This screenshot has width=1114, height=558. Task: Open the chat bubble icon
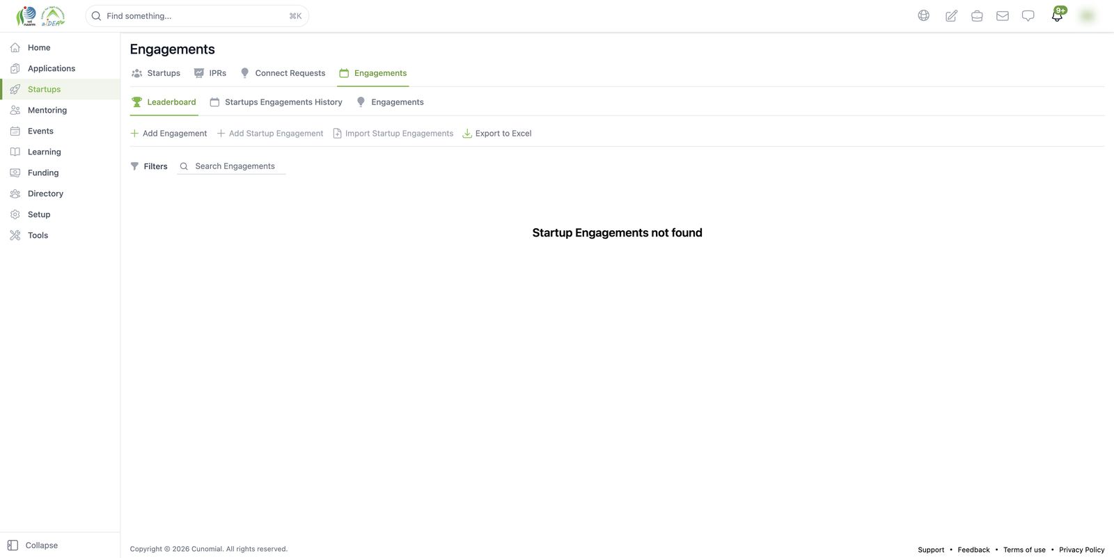tap(1028, 15)
